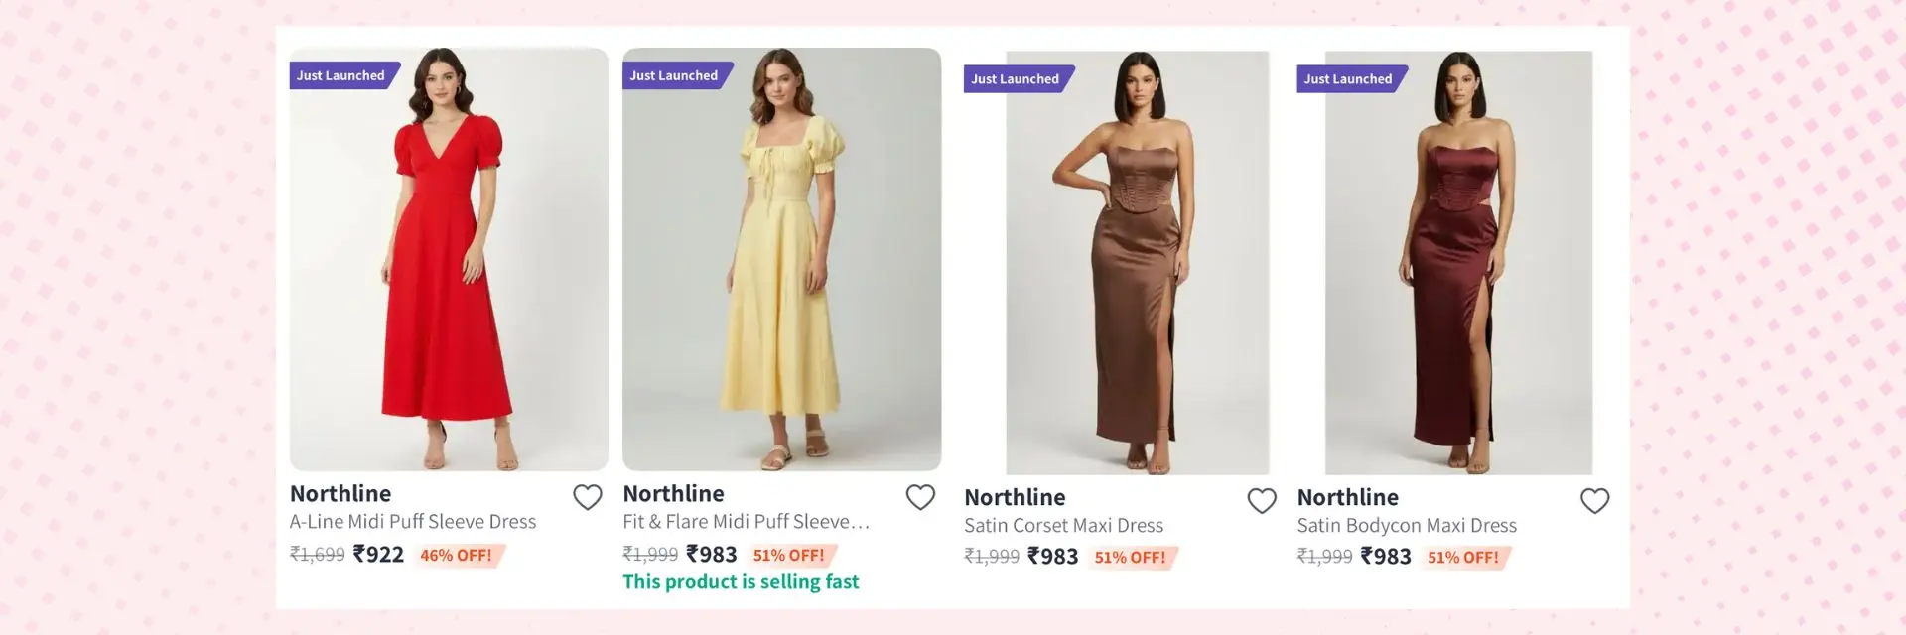Screen dimensions: 1906x635
Task: Click Northline brand name above A-Line dress
Action: pyautogui.click(x=340, y=494)
